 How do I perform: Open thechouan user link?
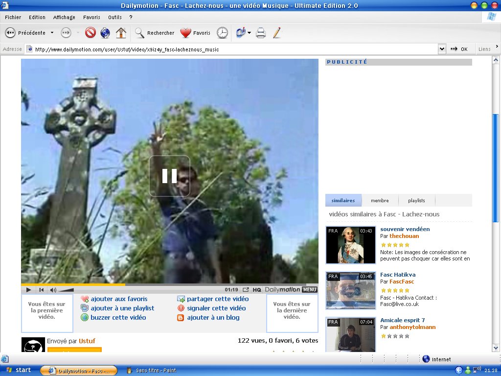pyautogui.click(x=404, y=236)
